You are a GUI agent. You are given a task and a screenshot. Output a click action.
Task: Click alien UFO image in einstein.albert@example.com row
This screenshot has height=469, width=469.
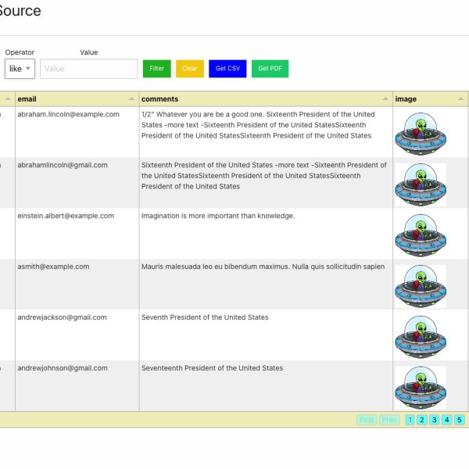421,234
